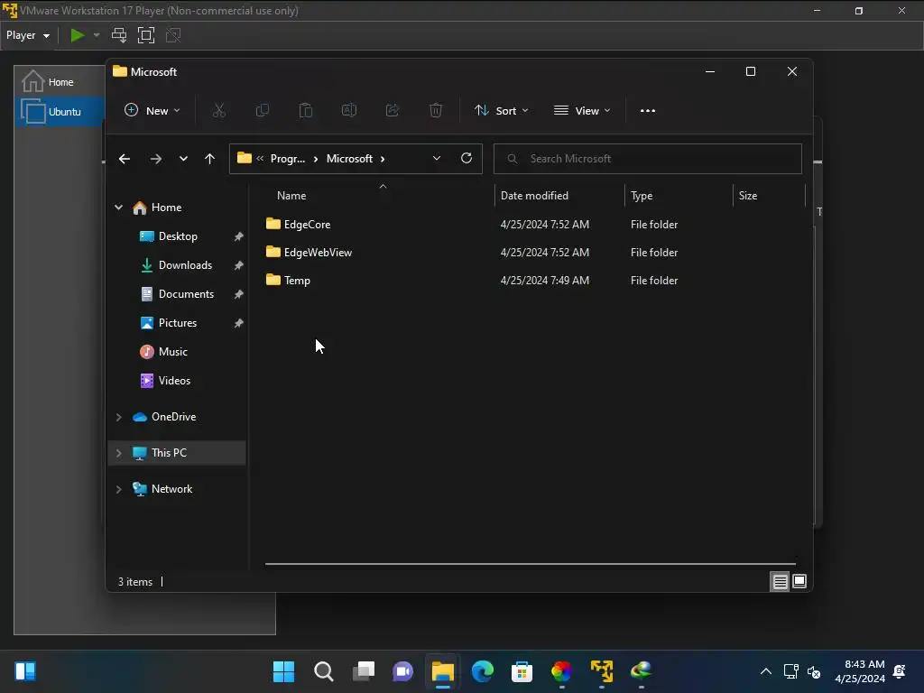This screenshot has height=693, width=924.
Task: Expand the OneDrive tree node
Action: pos(118,417)
